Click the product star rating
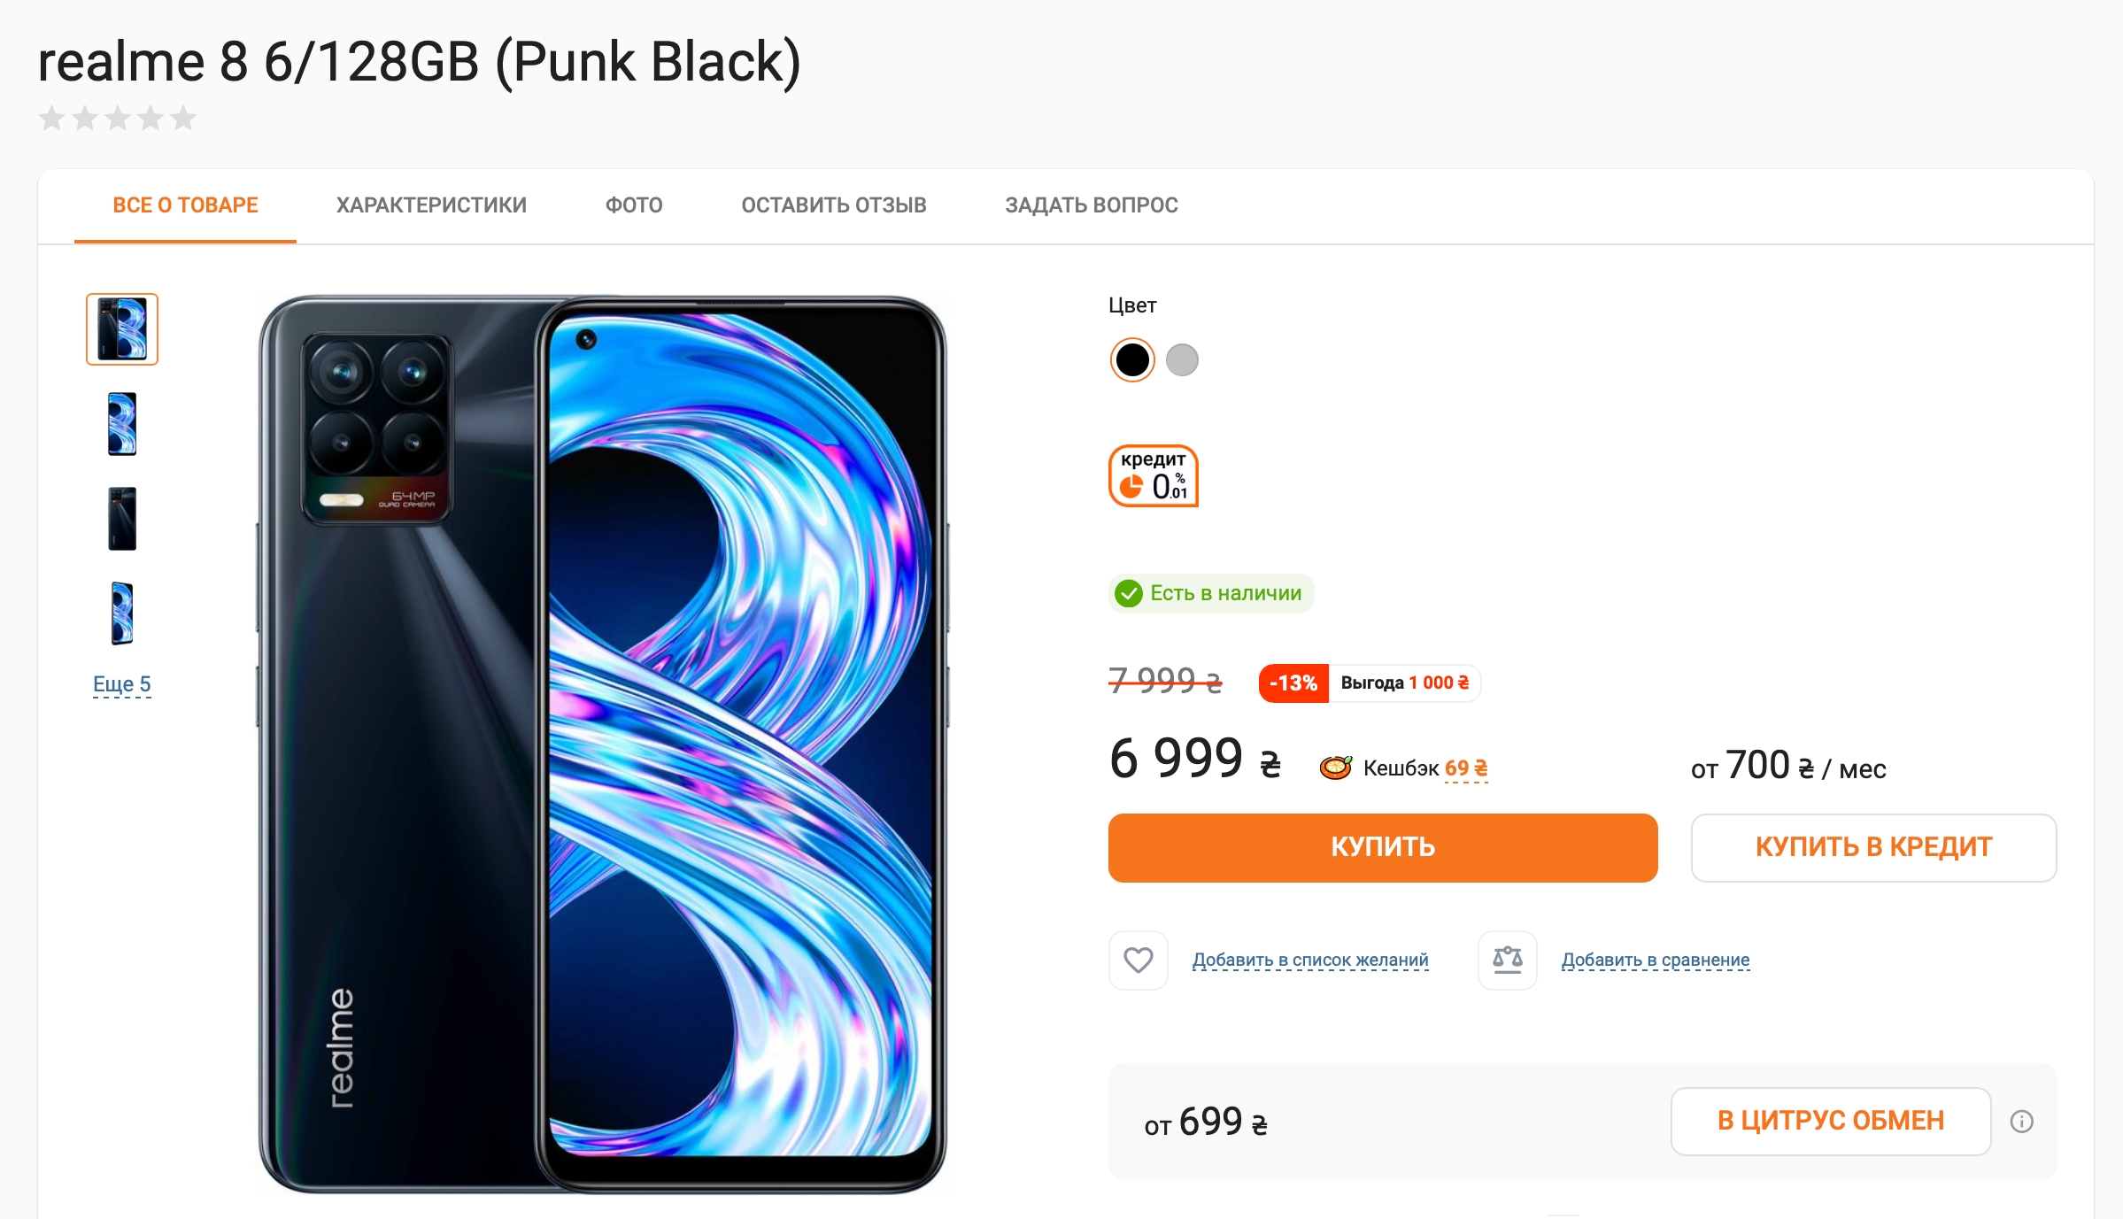The width and height of the screenshot is (2123, 1219). (118, 118)
